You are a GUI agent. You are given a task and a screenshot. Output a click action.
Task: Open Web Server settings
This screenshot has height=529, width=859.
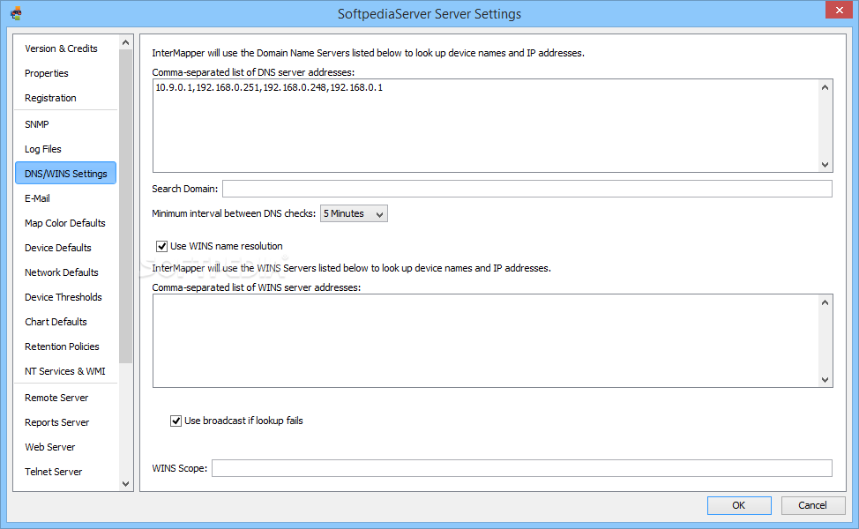tap(50, 447)
